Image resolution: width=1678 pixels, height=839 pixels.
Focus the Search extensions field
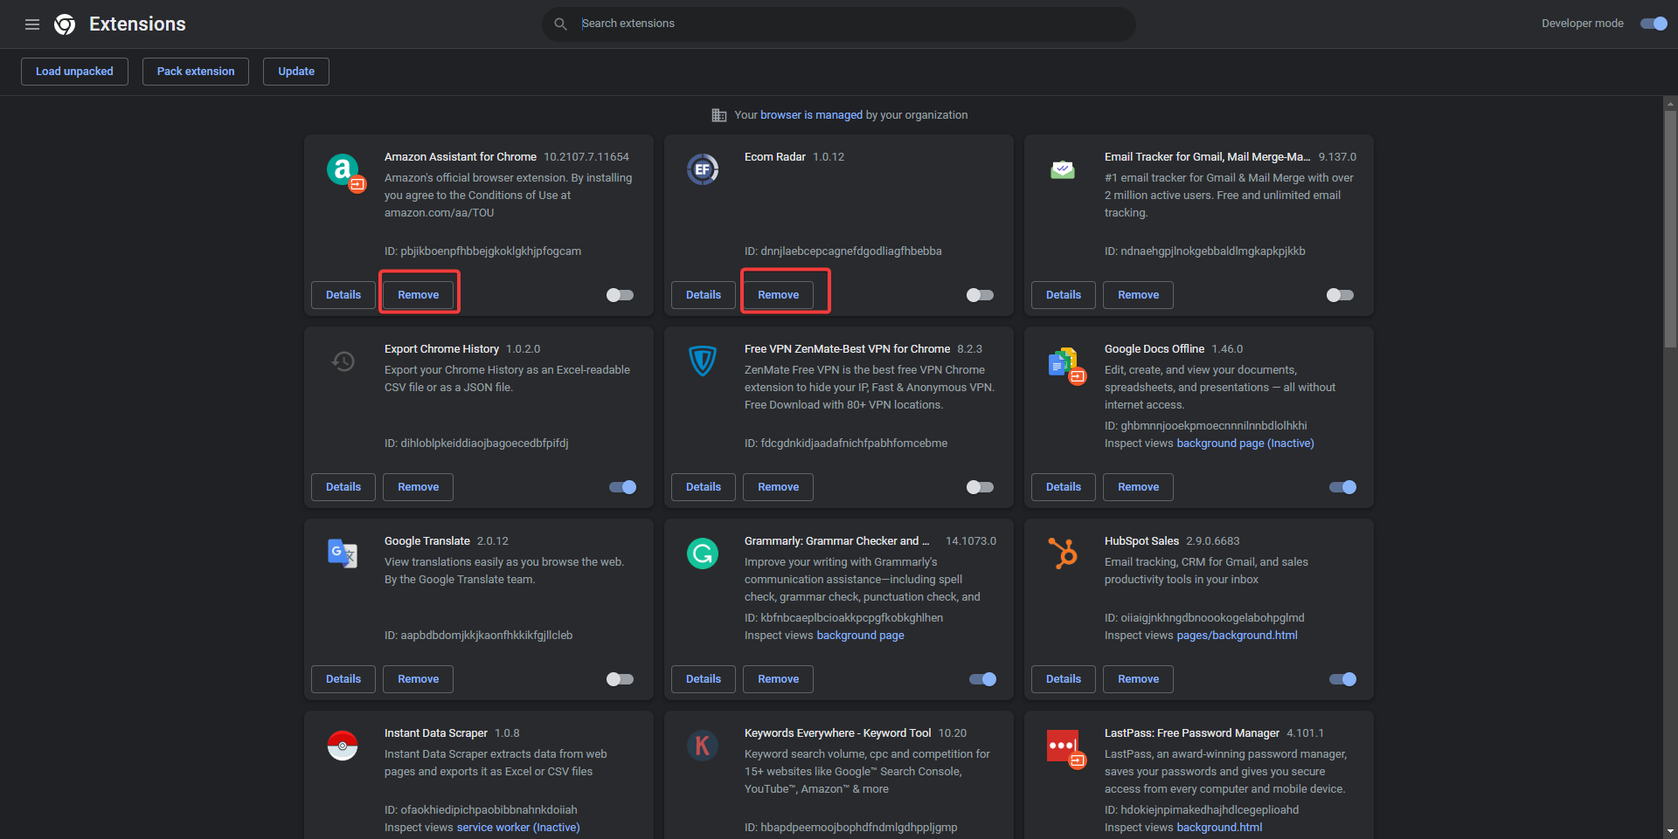click(x=839, y=24)
